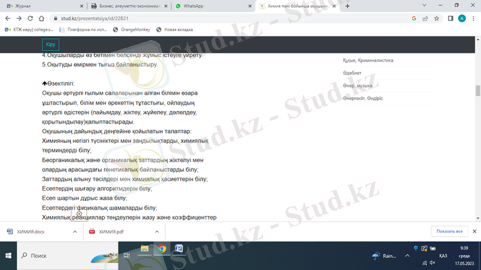Open the browser home page

point(41,19)
